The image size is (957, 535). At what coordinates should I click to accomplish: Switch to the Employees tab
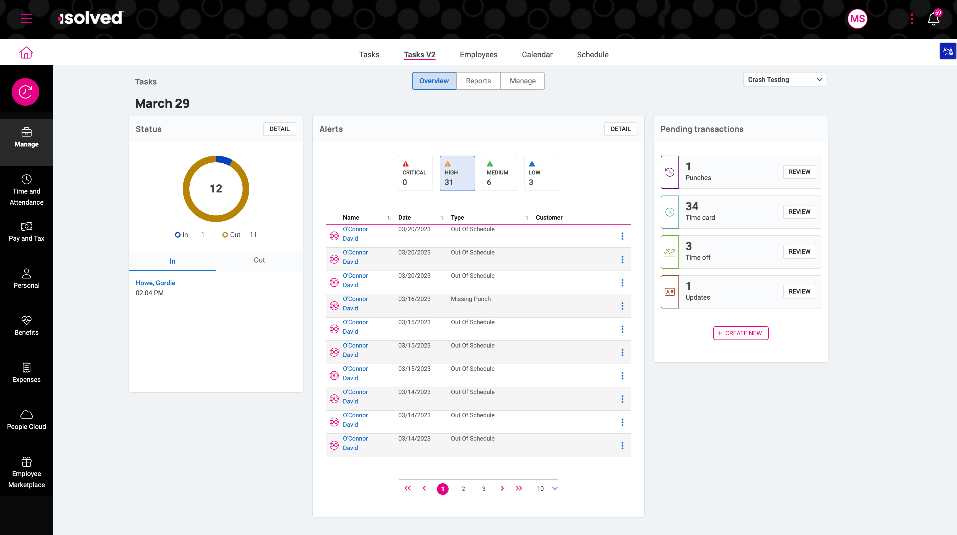pos(478,55)
